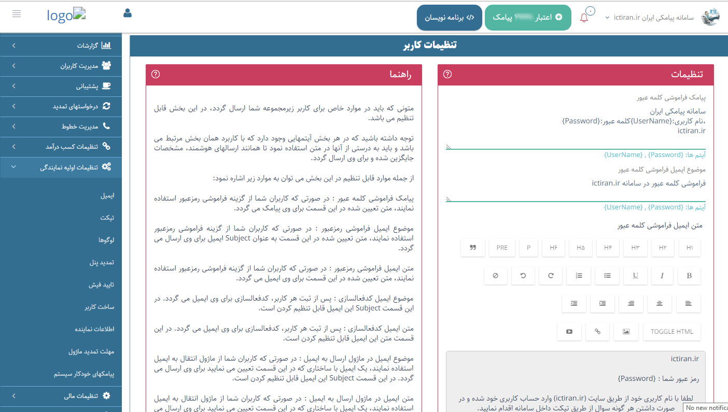Apply paragraph (P) style
Image resolution: width=728 pixels, height=412 pixels.
point(528,248)
